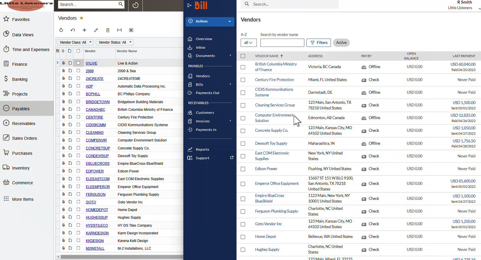481x260 pixels.
Task: Check the Edison Power row
Action: point(243,169)
